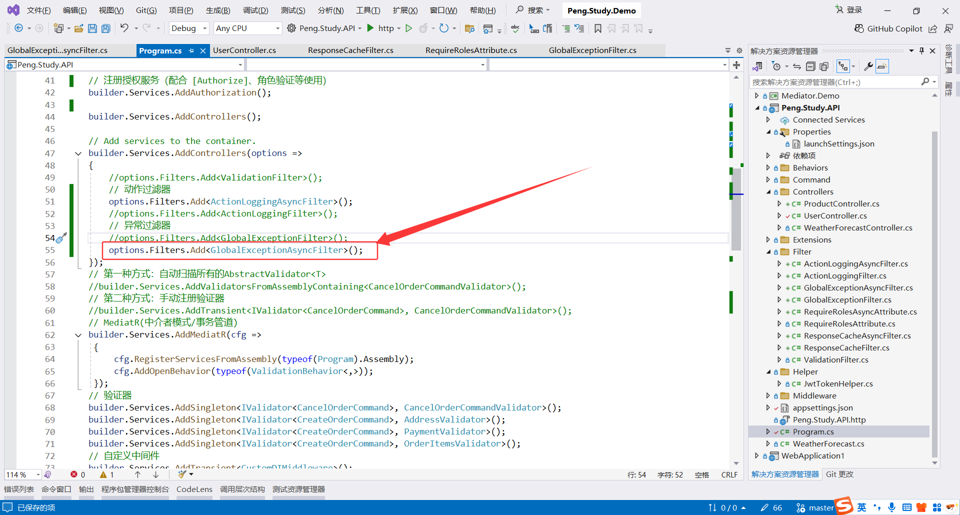Save the current file with the disk icon

coord(92,28)
